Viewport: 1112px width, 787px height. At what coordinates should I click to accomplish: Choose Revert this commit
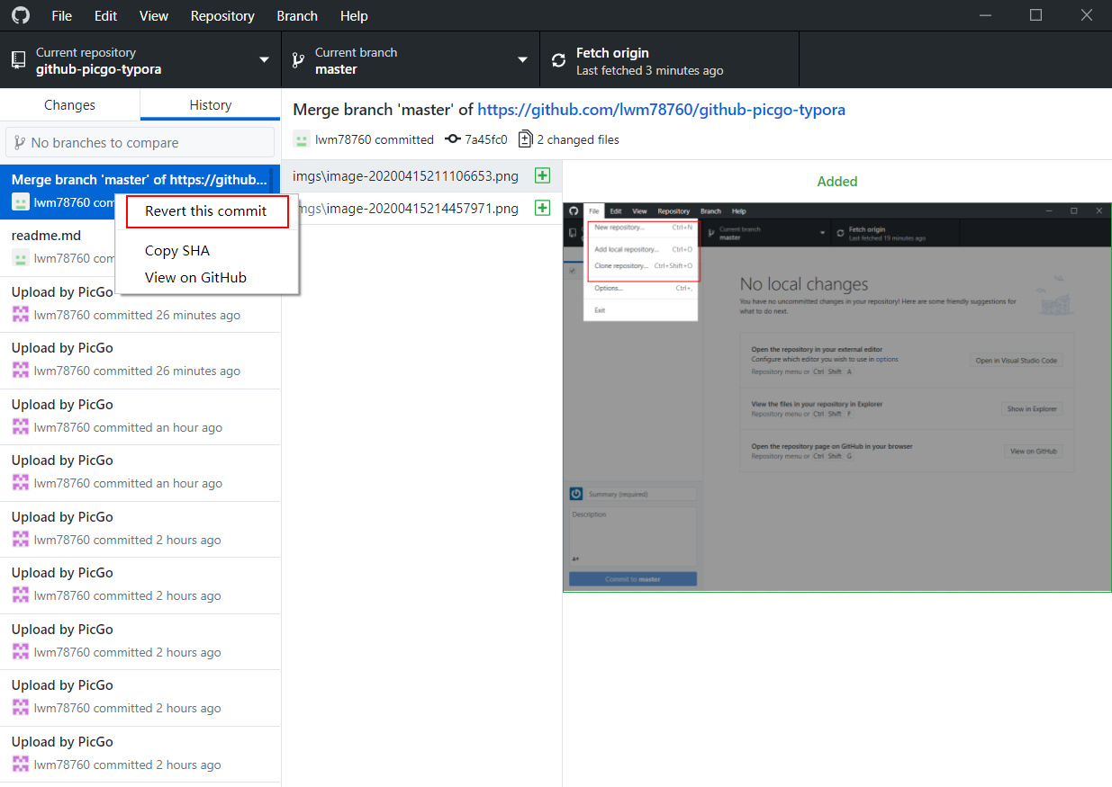coord(206,211)
